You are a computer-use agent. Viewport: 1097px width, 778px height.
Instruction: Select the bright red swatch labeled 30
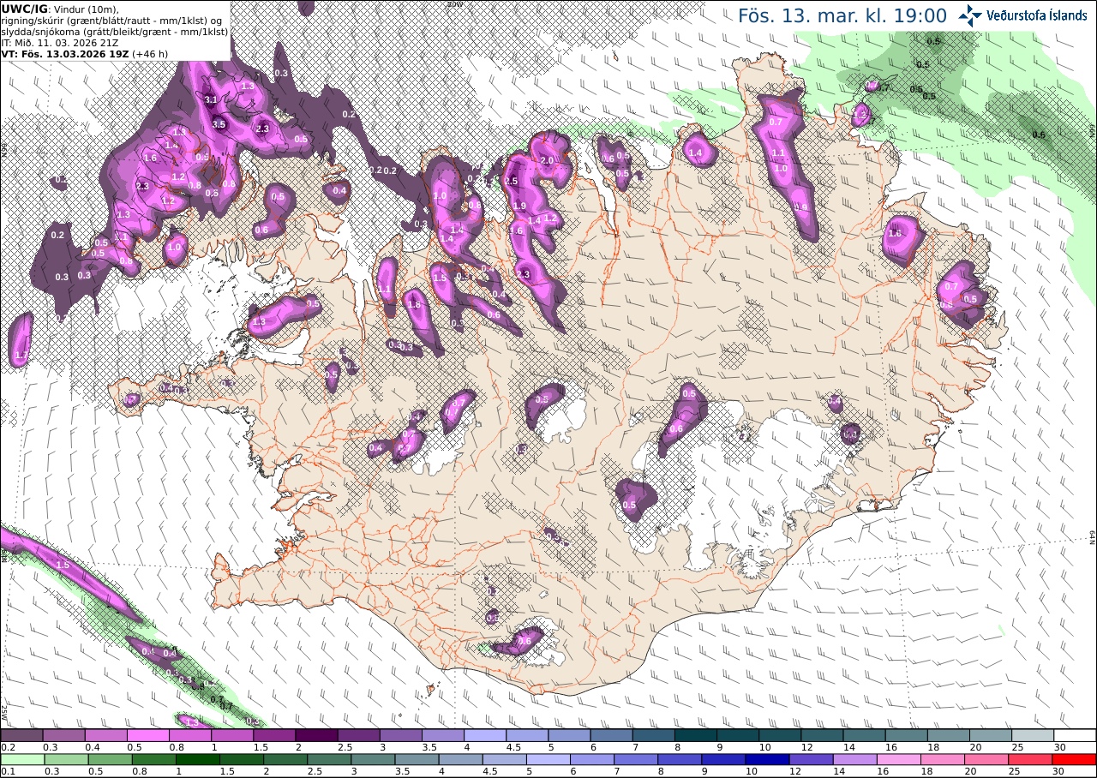(1075, 759)
